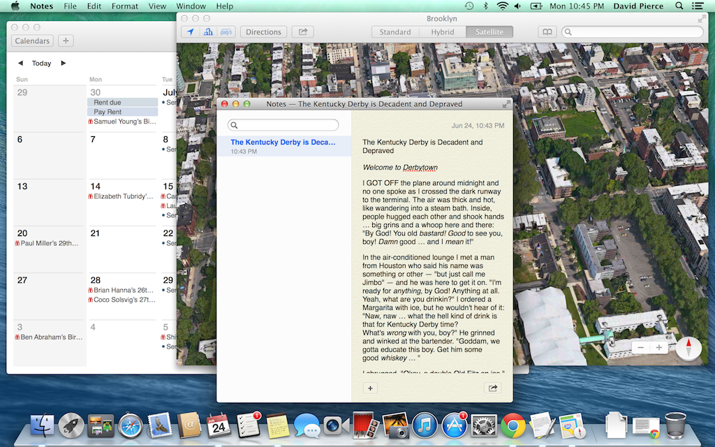
Task: Zoom out the map with minus button
Action: tap(641, 348)
